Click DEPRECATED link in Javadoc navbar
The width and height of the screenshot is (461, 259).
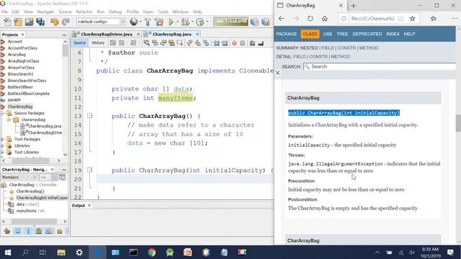367,34
